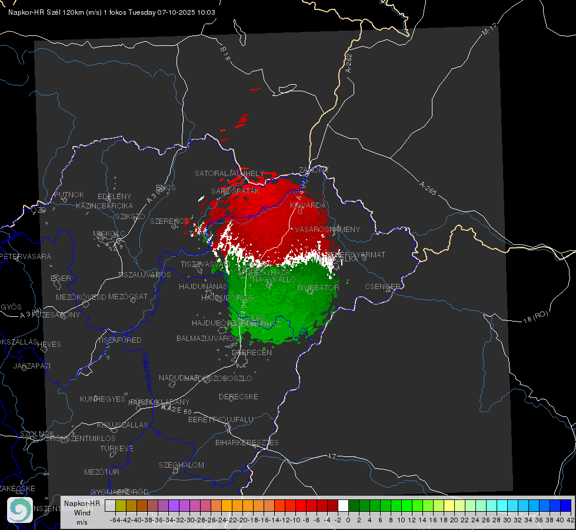Click the SZERENCS city label
This screenshot has height=530, width=576.
pyautogui.click(x=169, y=221)
